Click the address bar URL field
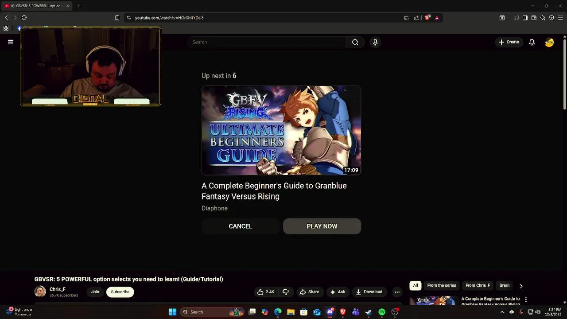 tap(266, 18)
